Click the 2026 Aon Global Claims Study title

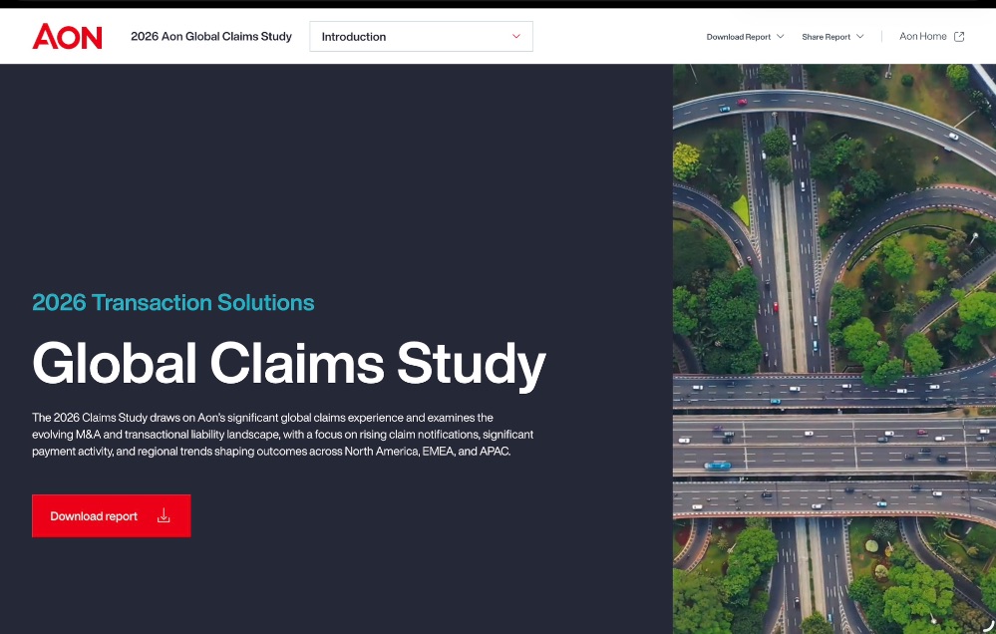point(211,36)
